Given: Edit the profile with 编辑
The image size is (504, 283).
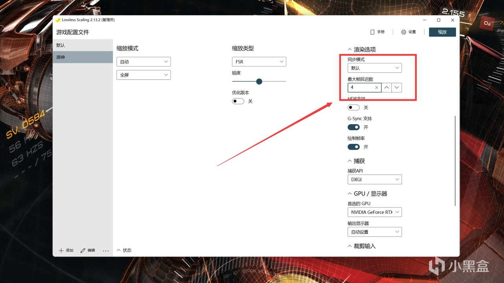Looking at the screenshot, I should [87, 250].
